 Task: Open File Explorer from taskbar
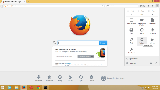click(x=17, y=88)
